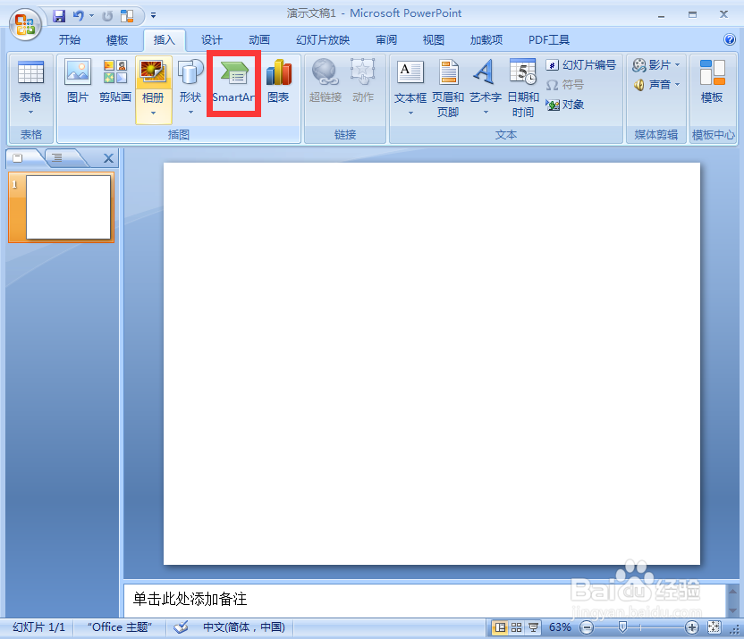The height and width of the screenshot is (639, 744).
Task: Expand the Text Box dropdown arrow
Action: coord(410,113)
